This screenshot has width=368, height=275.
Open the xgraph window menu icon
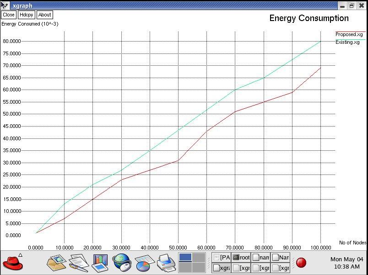[5, 5]
